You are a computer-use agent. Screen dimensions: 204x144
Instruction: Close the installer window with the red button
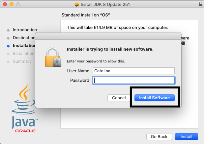pos(5,4)
